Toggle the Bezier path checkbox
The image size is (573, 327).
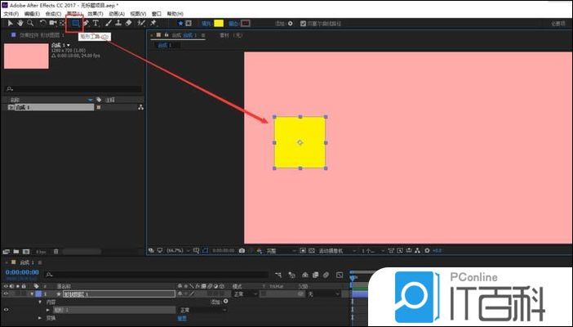[x=303, y=24]
